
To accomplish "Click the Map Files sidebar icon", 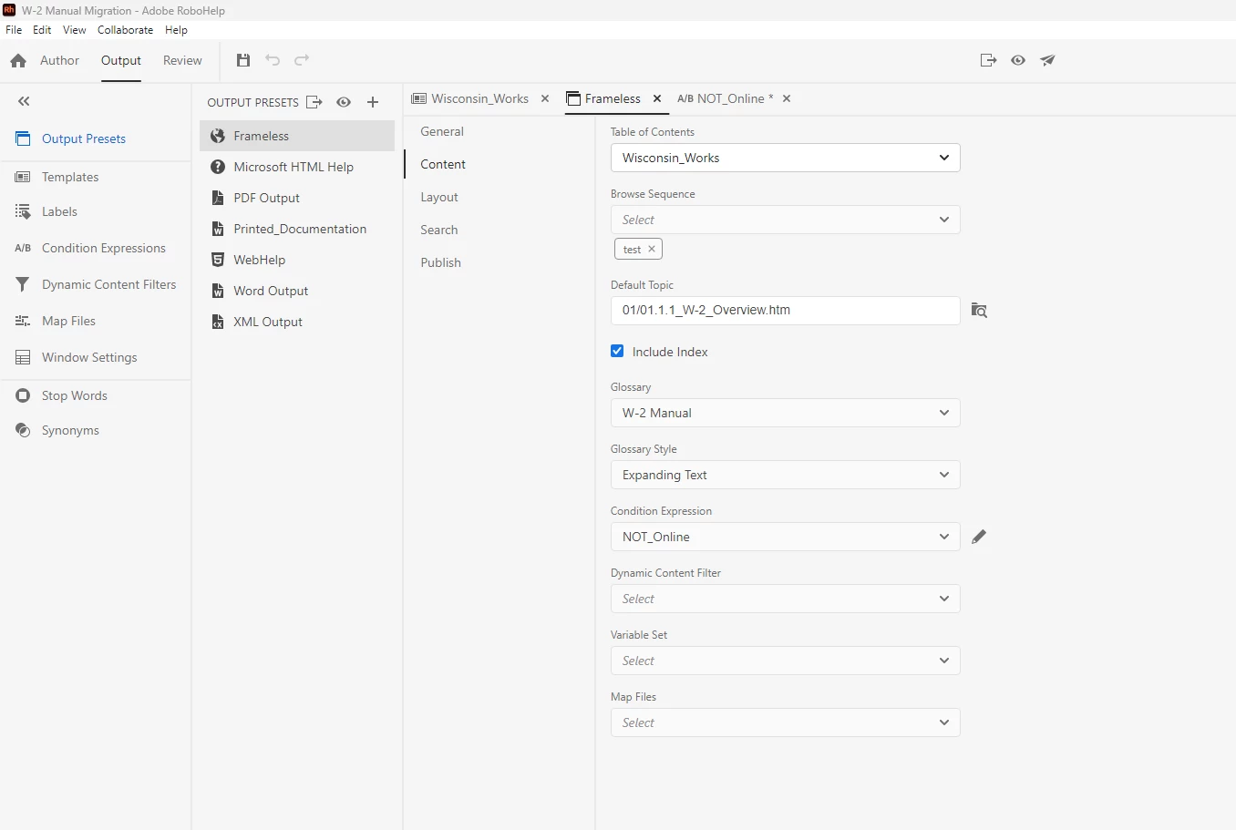I will [x=23, y=321].
